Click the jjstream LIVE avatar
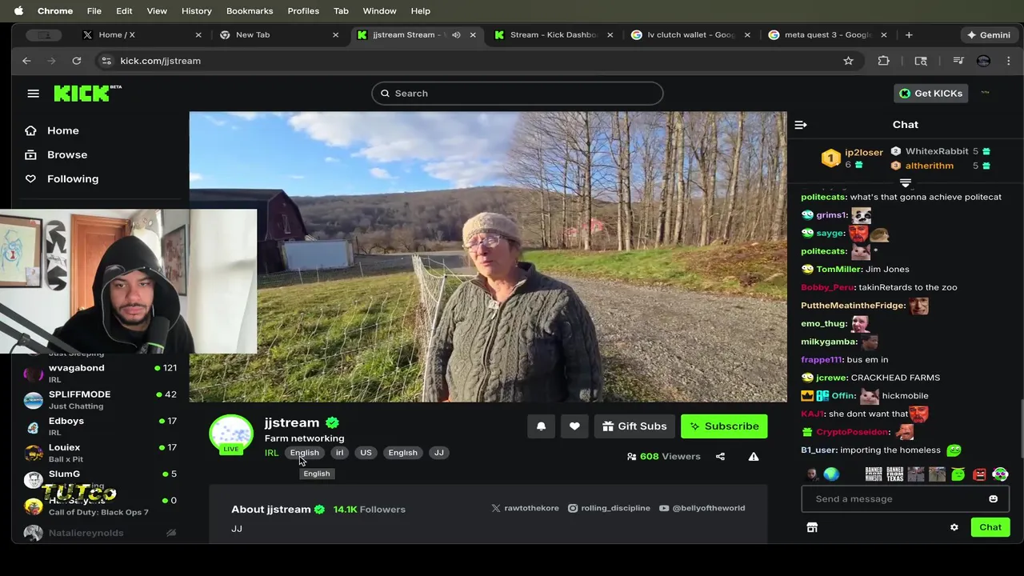The width and height of the screenshot is (1024, 576). click(x=230, y=434)
